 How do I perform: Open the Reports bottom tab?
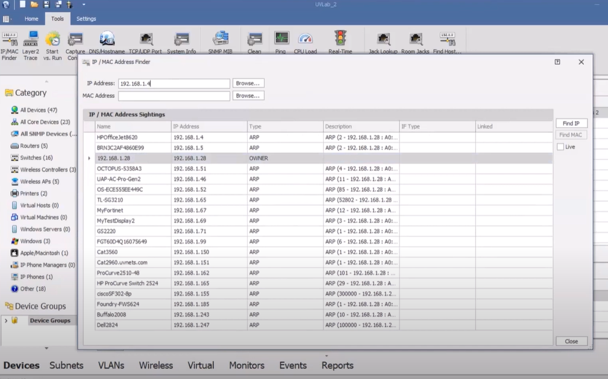tap(337, 365)
